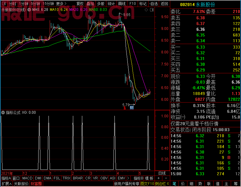The height and width of the screenshot is (187, 241).
Task: Select the 价 price tab
Action: click(183, 184)
